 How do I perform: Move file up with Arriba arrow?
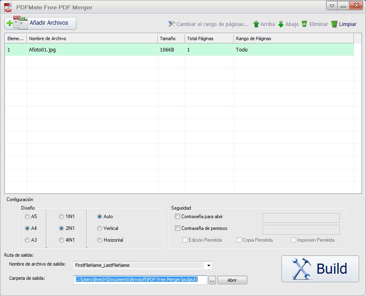tap(264, 24)
